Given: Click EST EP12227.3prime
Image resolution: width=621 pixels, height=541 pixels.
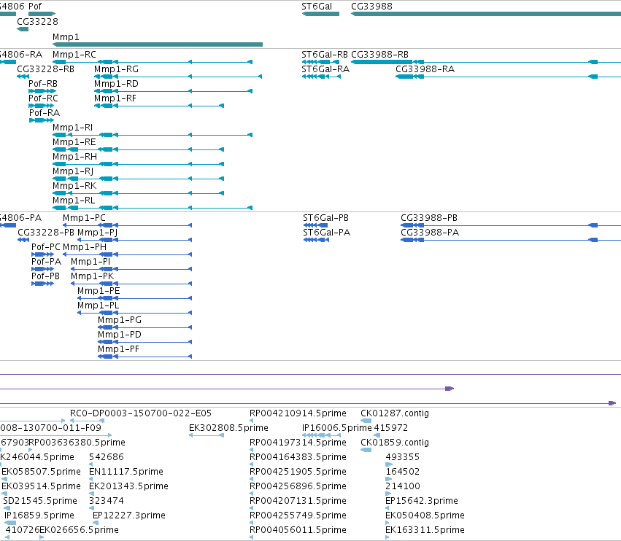Looking at the screenshot, I should 129,516.
